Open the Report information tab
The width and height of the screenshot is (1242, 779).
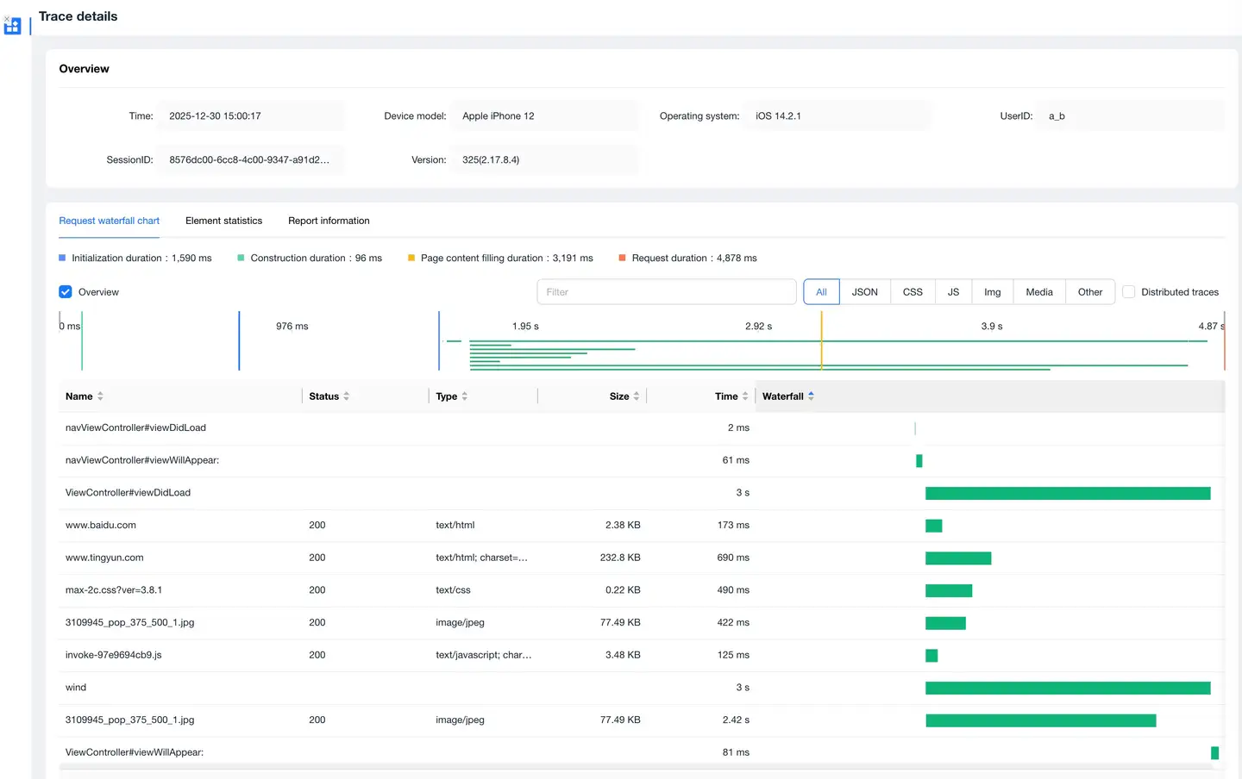[x=329, y=221]
